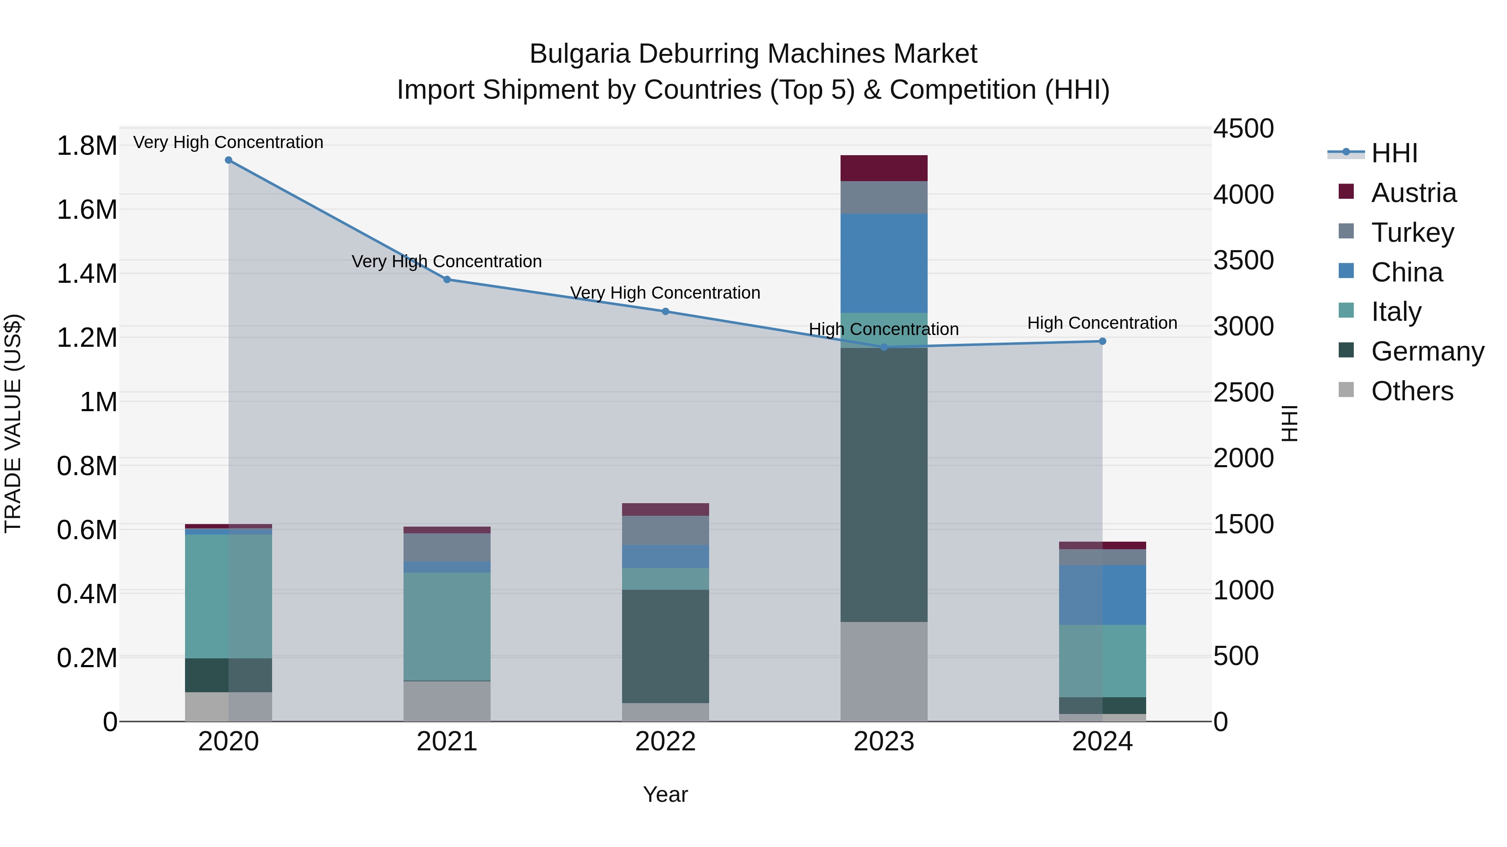Toggle Others series in the legend
The height and width of the screenshot is (847, 1507).
1396,391
